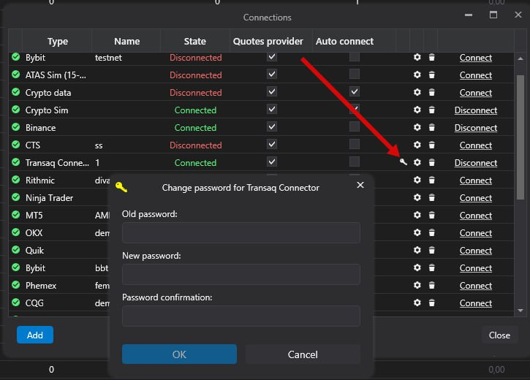The image size is (530, 380).
Task: Enable Auto connect for Binance
Action: [355, 126]
